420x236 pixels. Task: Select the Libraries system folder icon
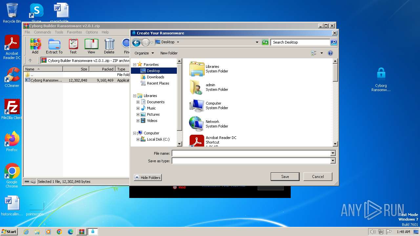tap(197, 69)
